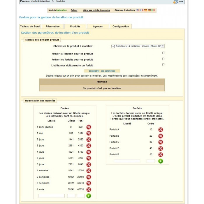Delete the '3 semaines' duration row

pos(89,183)
